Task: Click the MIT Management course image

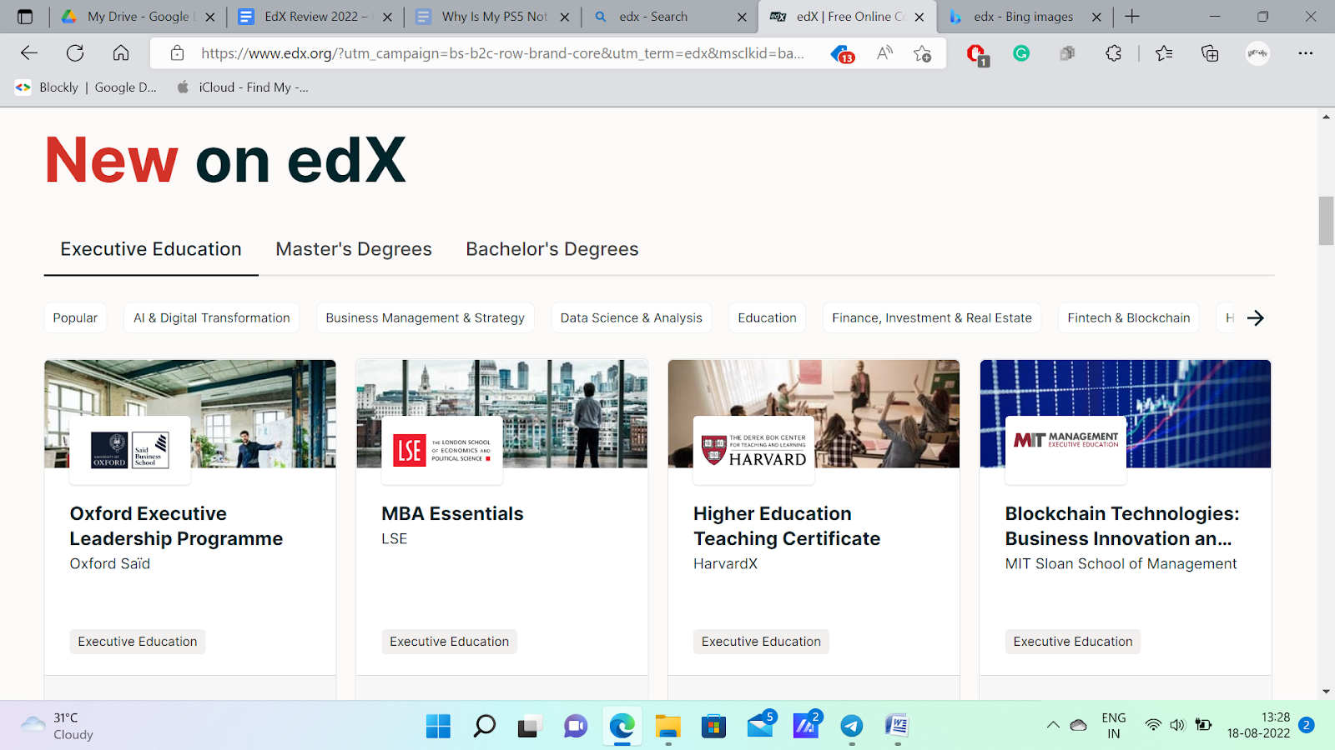Action: [x=1126, y=413]
